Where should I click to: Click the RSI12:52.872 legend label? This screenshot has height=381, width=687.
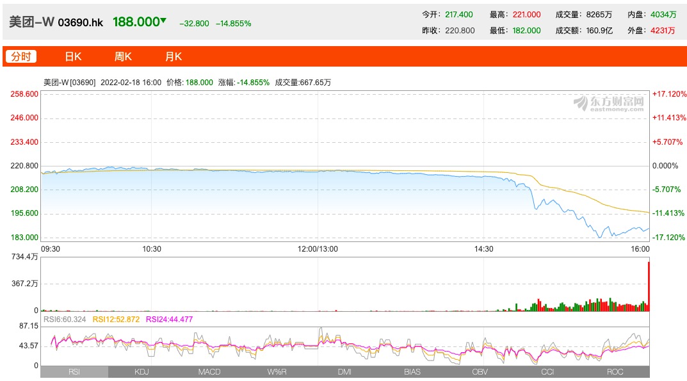pyautogui.click(x=116, y=319)
